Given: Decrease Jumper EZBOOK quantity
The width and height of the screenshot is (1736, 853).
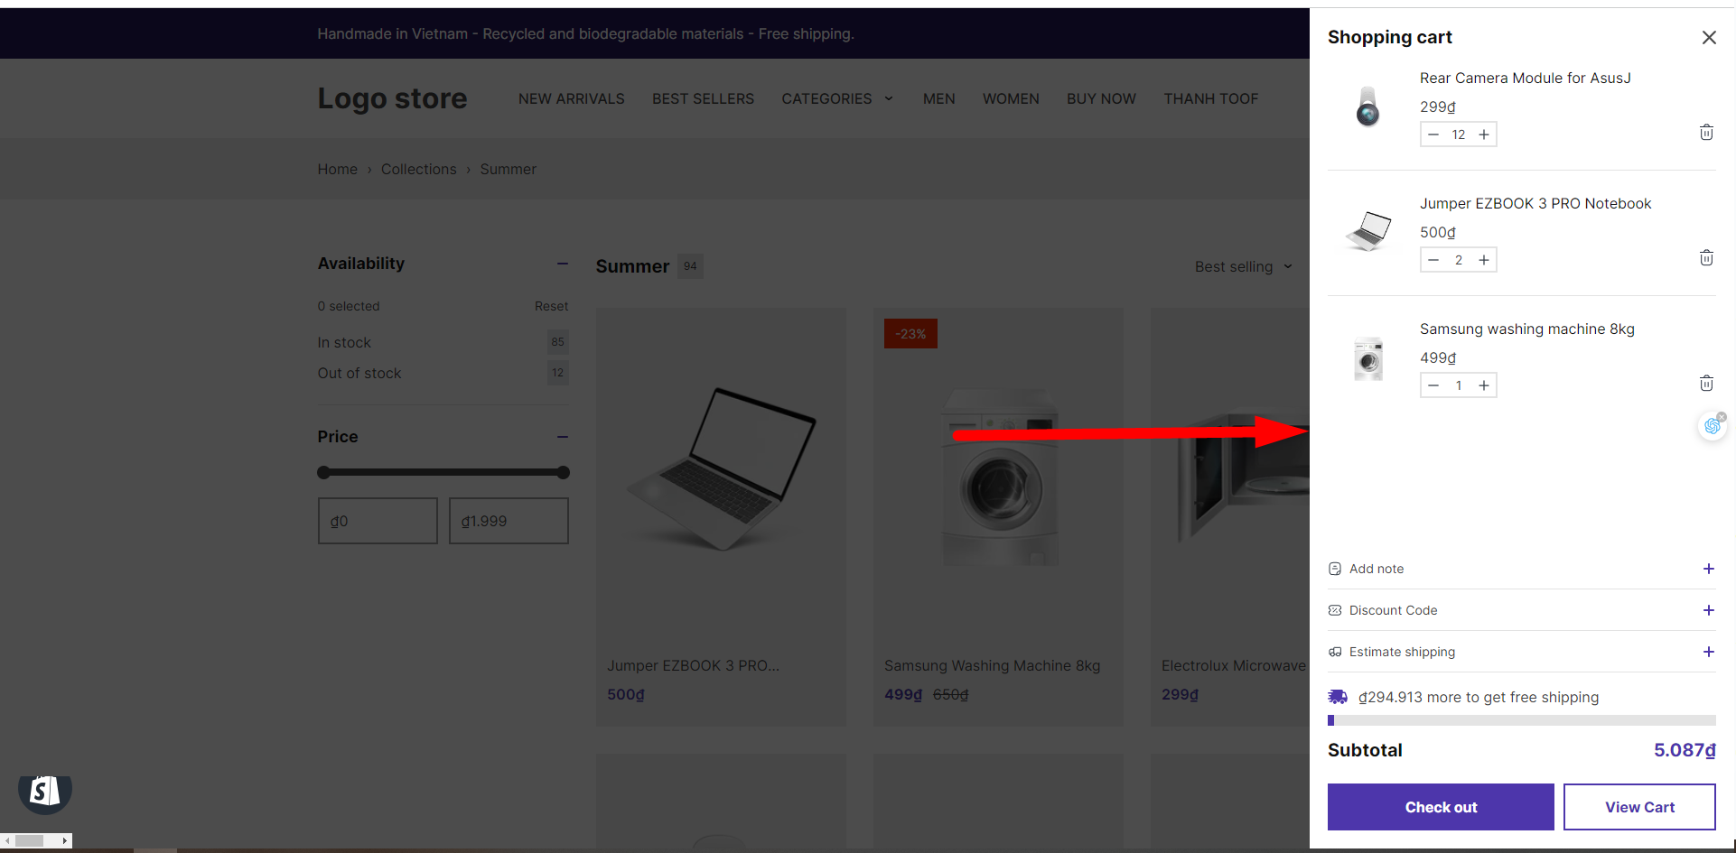Looking at the screenshot, I should pos(1433,260).
